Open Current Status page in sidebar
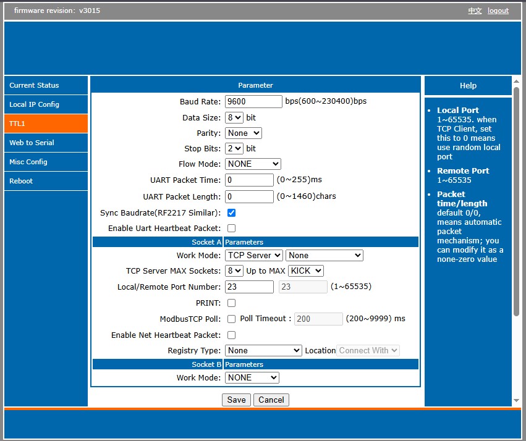This screenshot has width=526, height=441. pos(46,86)
